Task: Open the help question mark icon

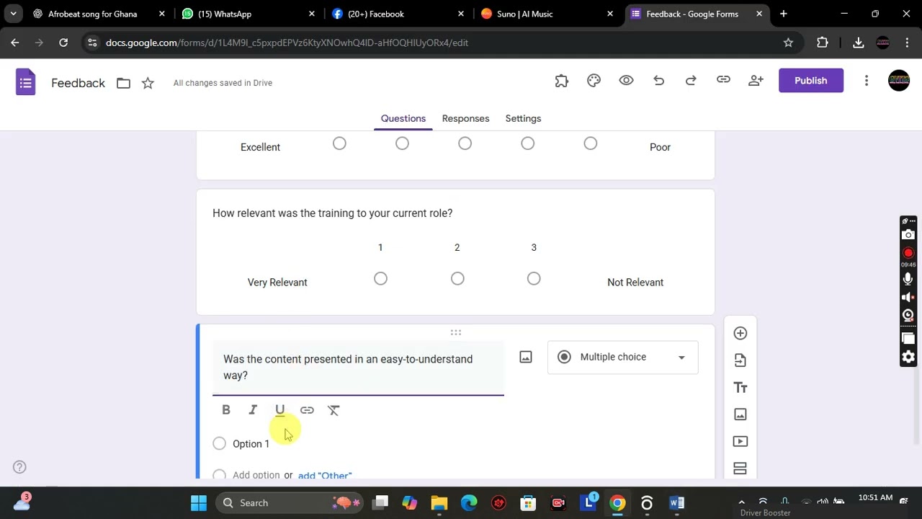Action: [x=20, y=467]
